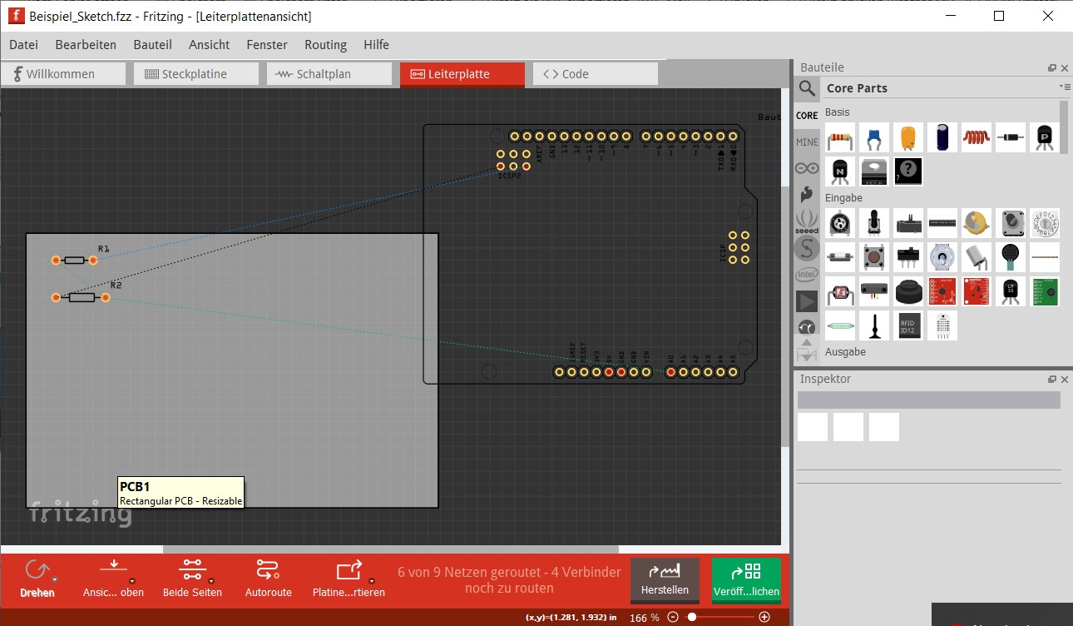Image resolution: width=1073 pixels, height=626 pixels.
Task: Click the Autoroute tool
Action: (x=269, y=579)
